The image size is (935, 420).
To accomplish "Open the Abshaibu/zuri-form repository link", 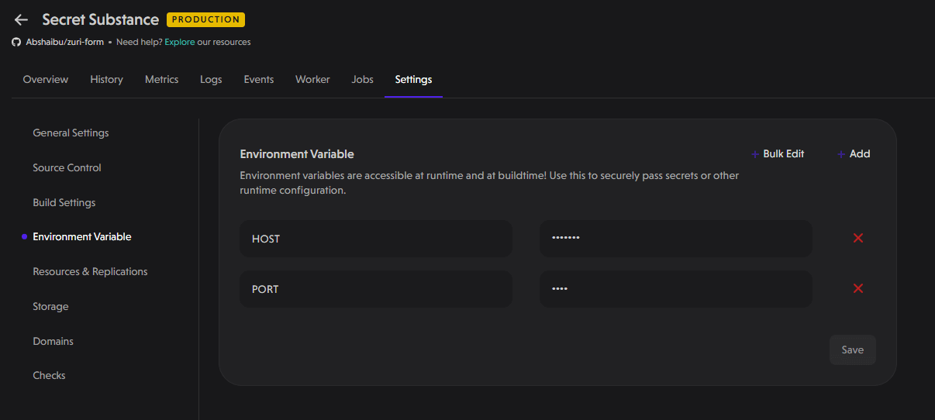I will pyautogui.click(x=64, y=42).
